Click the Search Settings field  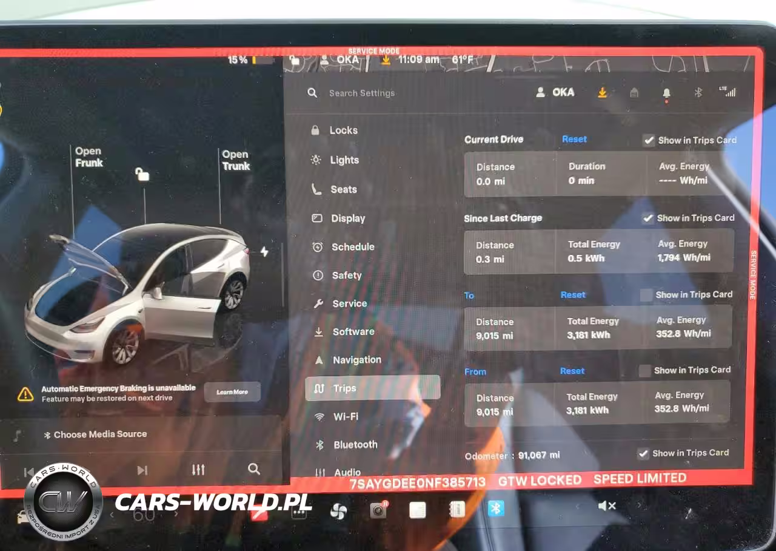pos(362,93)
